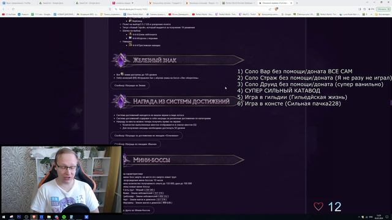Open the Все закладки bookmarks folder
The image size is (392, 220).
coord(382,15)
